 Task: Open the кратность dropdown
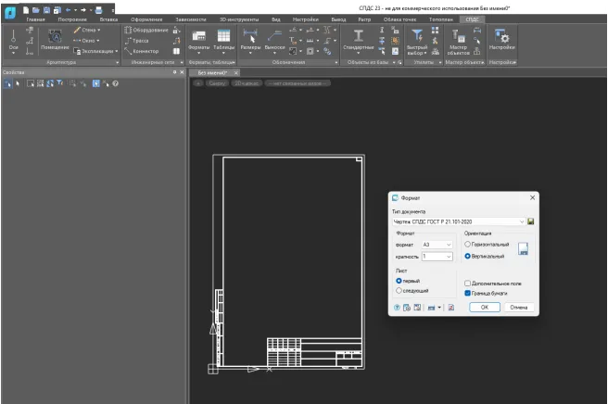(450, 256)
